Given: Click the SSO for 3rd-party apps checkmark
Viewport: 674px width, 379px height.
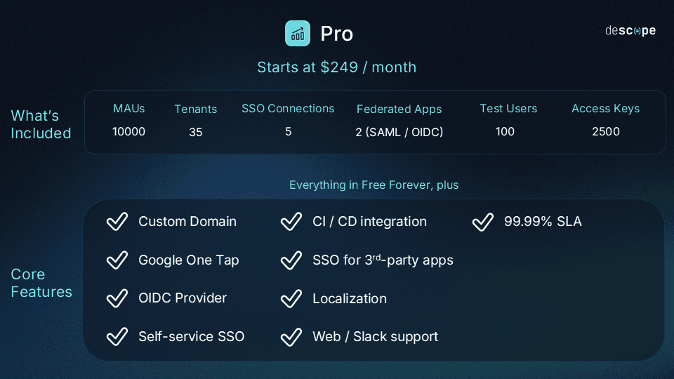Looking at the screenshot, I should point(291,260).
